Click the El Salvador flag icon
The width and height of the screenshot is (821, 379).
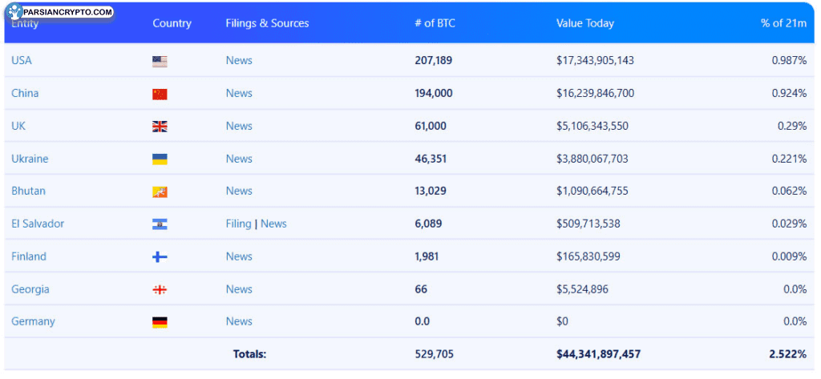tap(160, 224)
